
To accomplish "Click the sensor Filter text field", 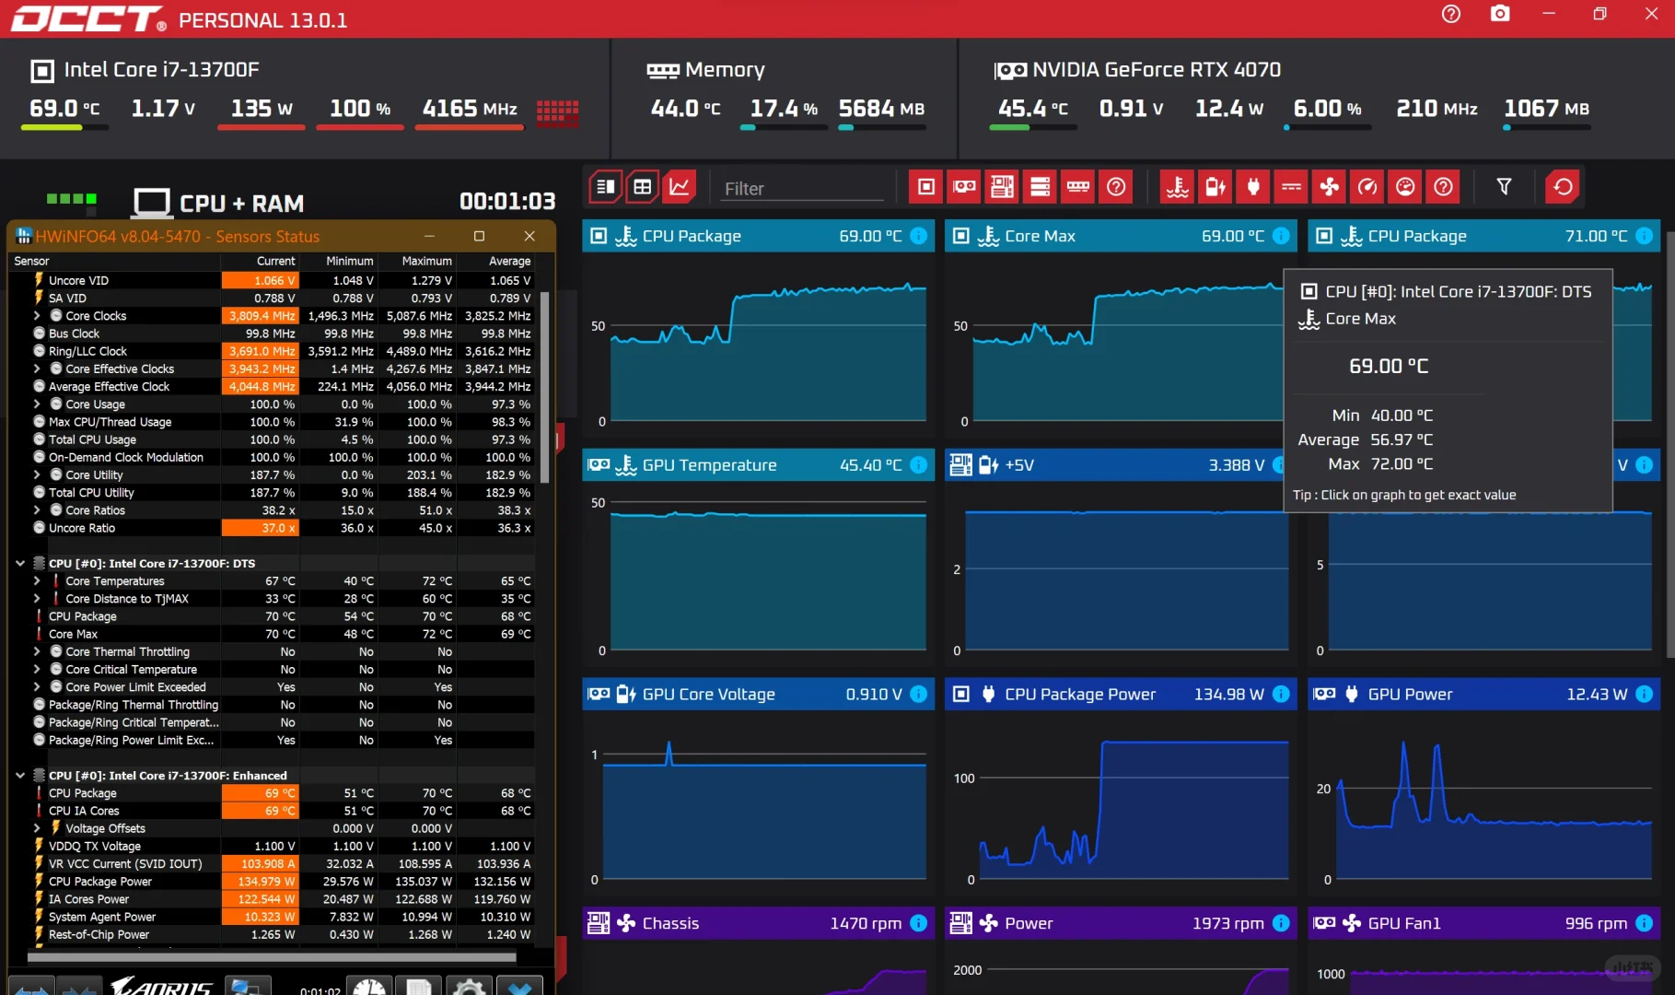I will coord(801,189).
